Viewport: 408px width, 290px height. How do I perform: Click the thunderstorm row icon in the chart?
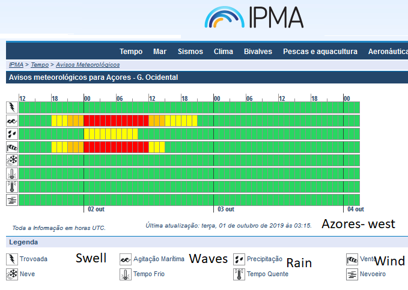coord(12,107)
